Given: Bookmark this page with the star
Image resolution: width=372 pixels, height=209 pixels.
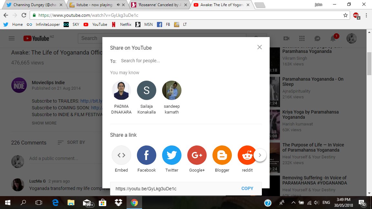Looking at the screenshot, I should 346,15.
